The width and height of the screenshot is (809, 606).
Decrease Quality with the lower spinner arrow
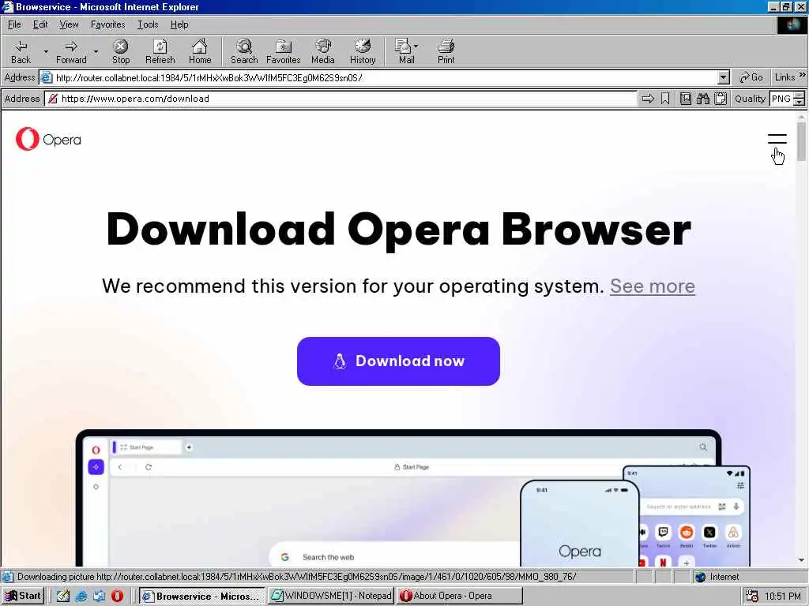pos(800,102)
